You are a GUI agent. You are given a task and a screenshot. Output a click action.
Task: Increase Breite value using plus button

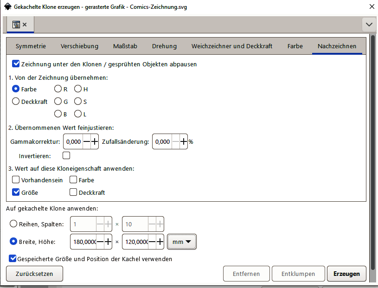click(108, 242)
